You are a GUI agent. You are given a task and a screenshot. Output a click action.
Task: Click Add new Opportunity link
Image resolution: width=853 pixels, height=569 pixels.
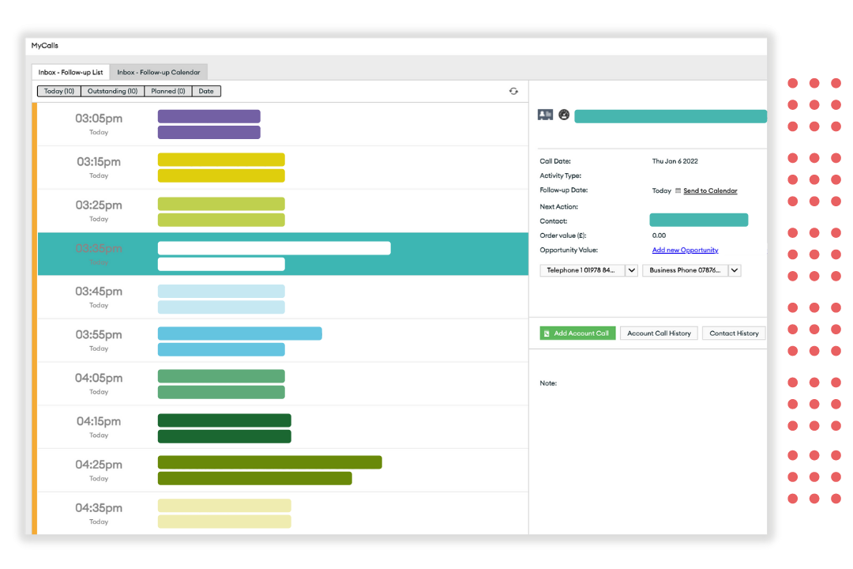pyautogui.click(x=685, y=251)
